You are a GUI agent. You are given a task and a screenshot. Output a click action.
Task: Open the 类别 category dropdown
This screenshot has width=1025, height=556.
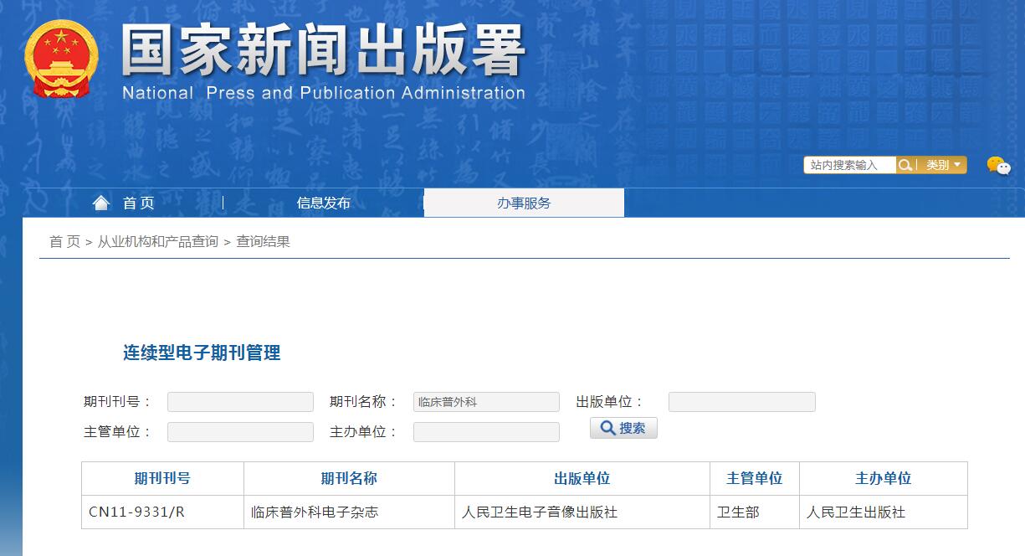[944, 164]
